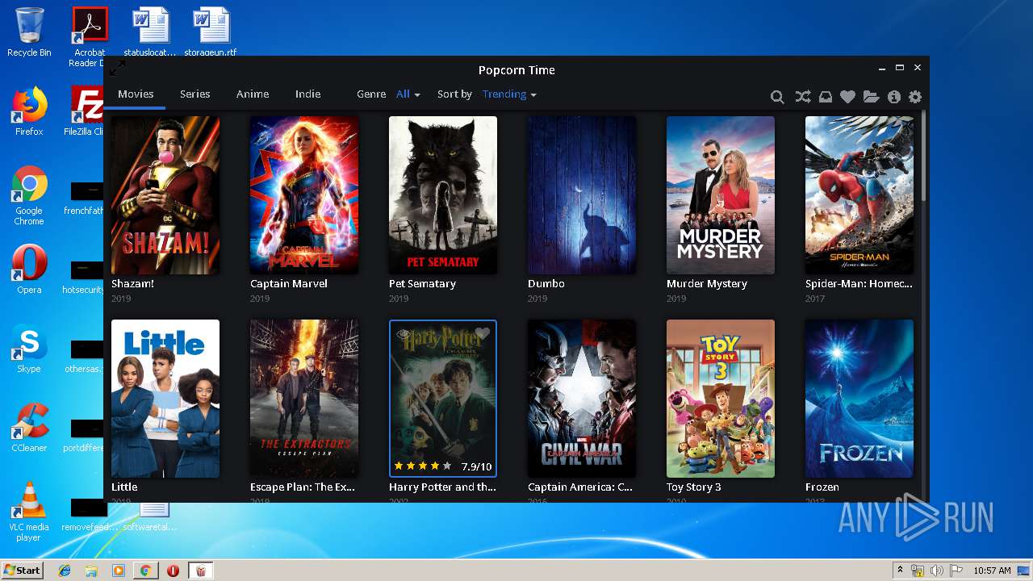Open the torrent folder icon in the toolbar
The image size is (1033, 581).
[871, 97]
